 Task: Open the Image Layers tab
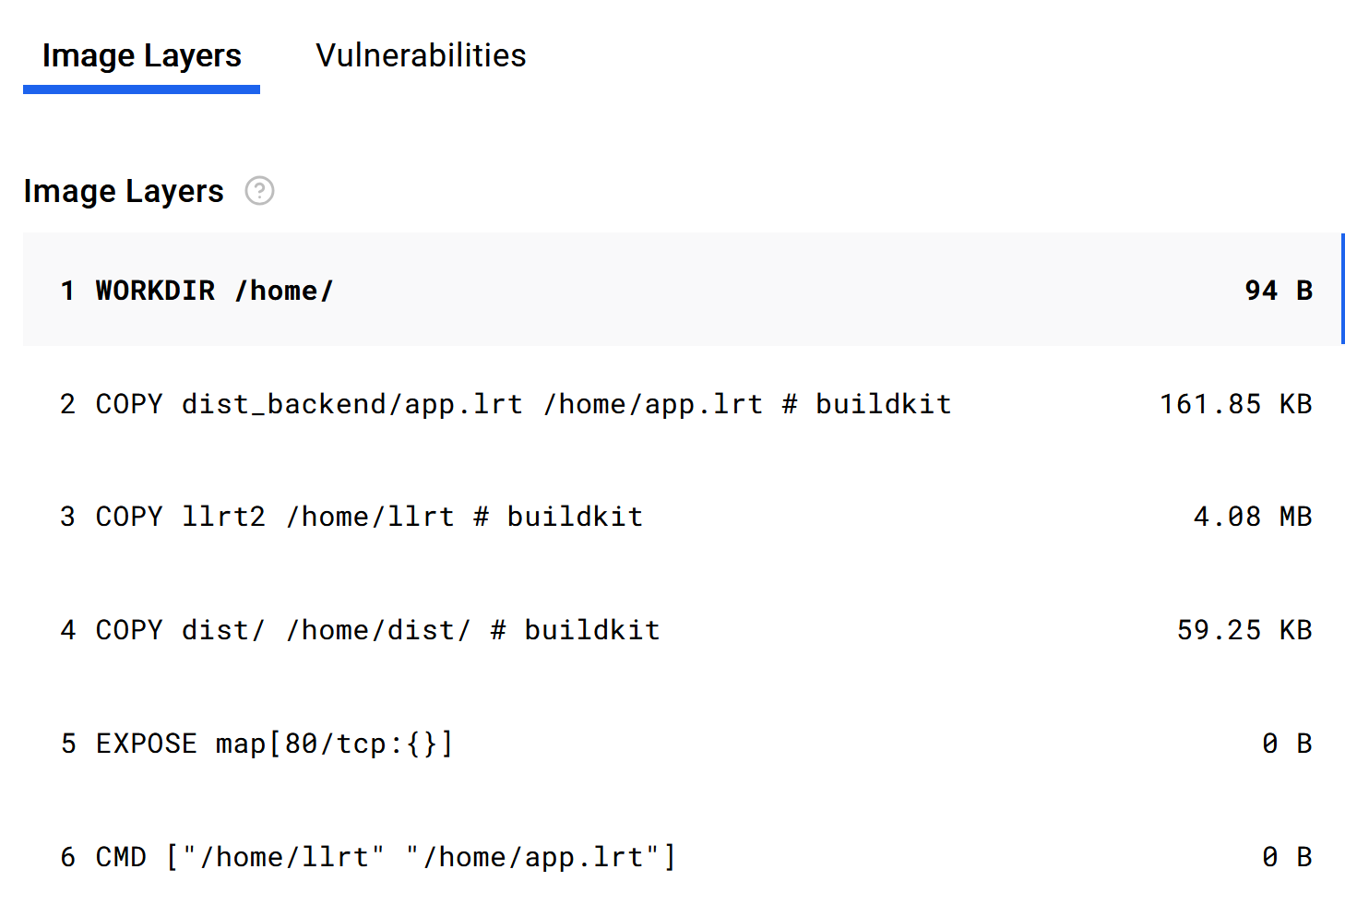141,56
